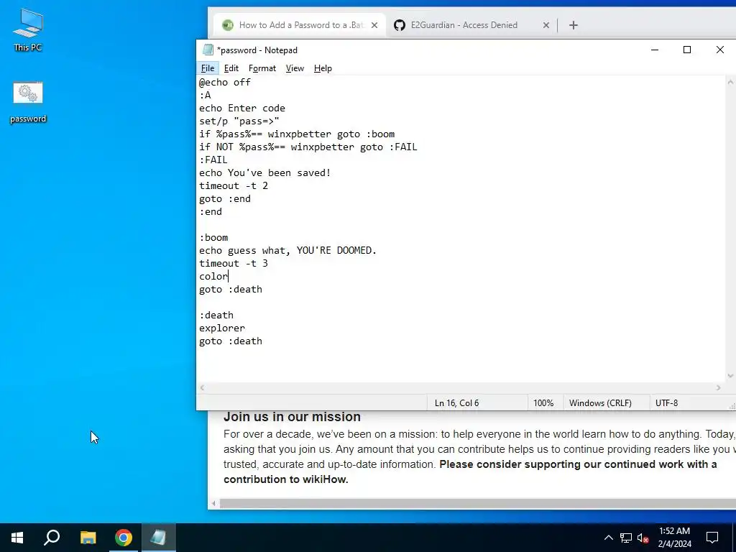This screenshot has height=552, width=736.
Task: Minimize the Notepad window
Action: coord(654,50)
